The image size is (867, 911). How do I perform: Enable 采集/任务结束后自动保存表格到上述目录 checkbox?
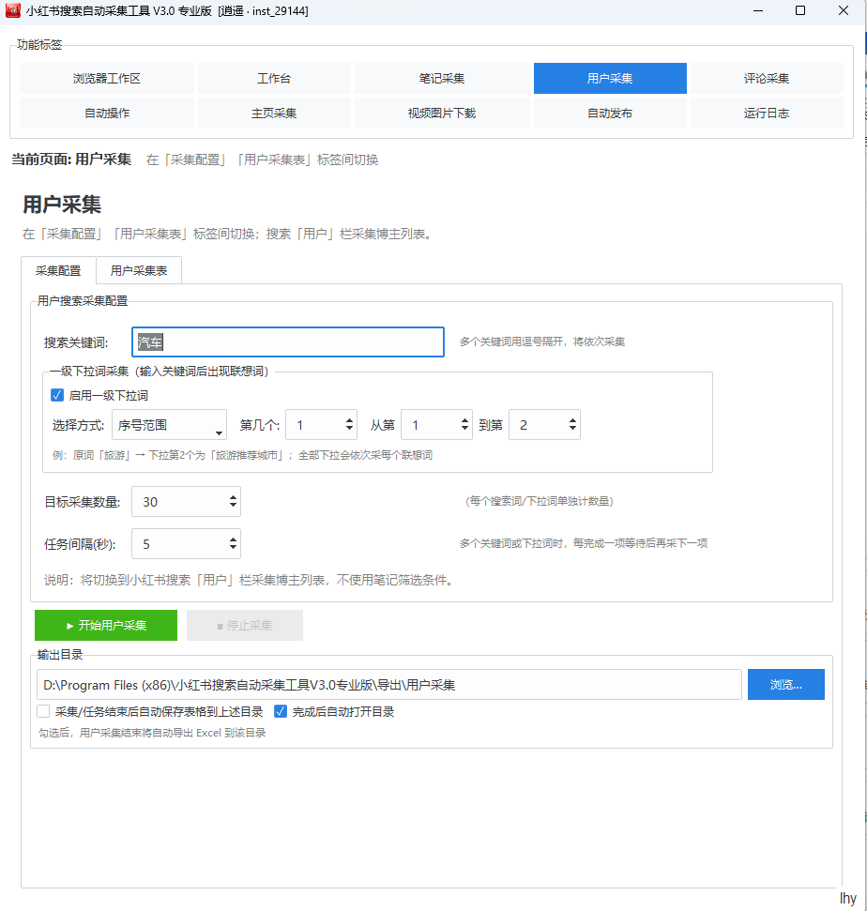[43, 712]
